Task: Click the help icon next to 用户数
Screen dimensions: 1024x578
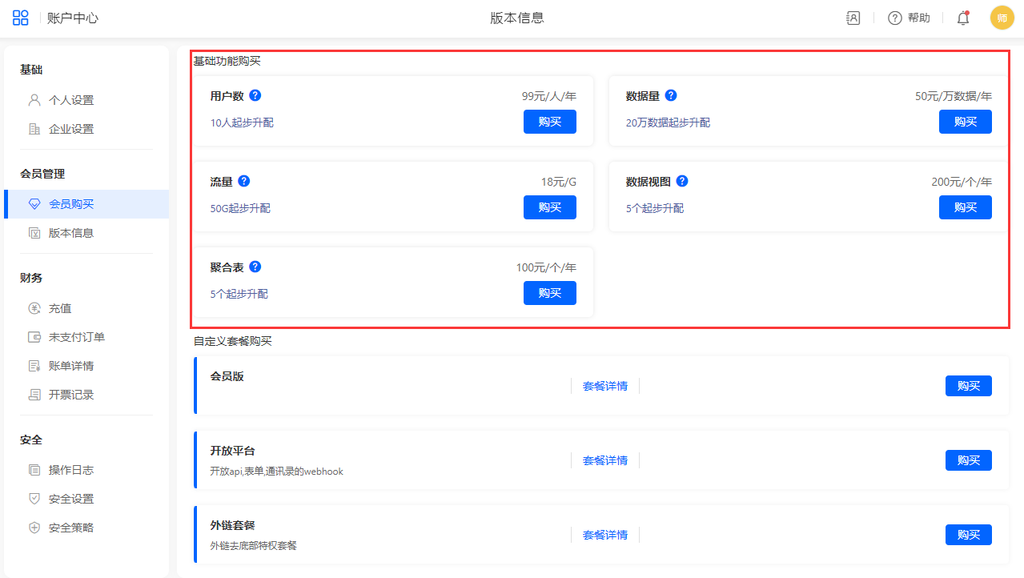Action: tap(255, 95)
